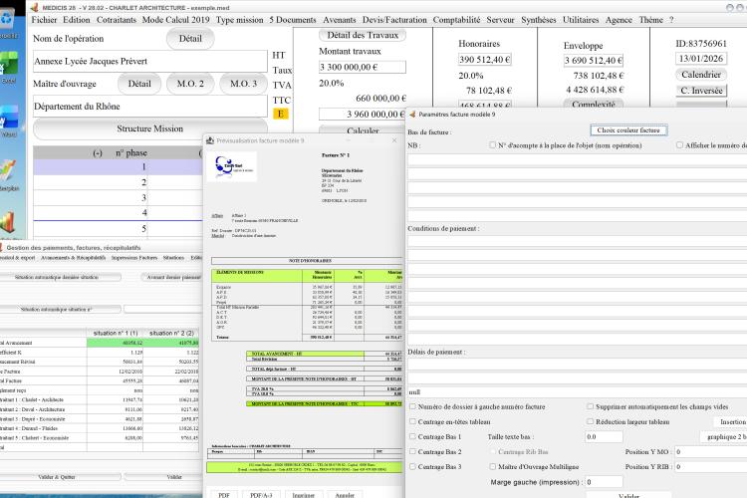Click the situation n° 1 (1) column header
Image resolution: width=747 pixels, height=498 pixels.
point(116,333)
